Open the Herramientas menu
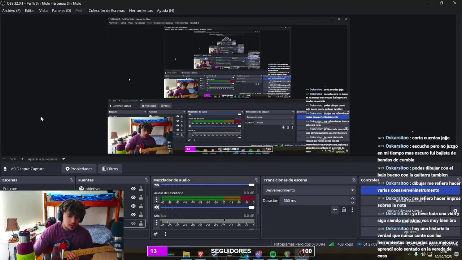Screen dimensions: 462x260 (x=141, y=10)
